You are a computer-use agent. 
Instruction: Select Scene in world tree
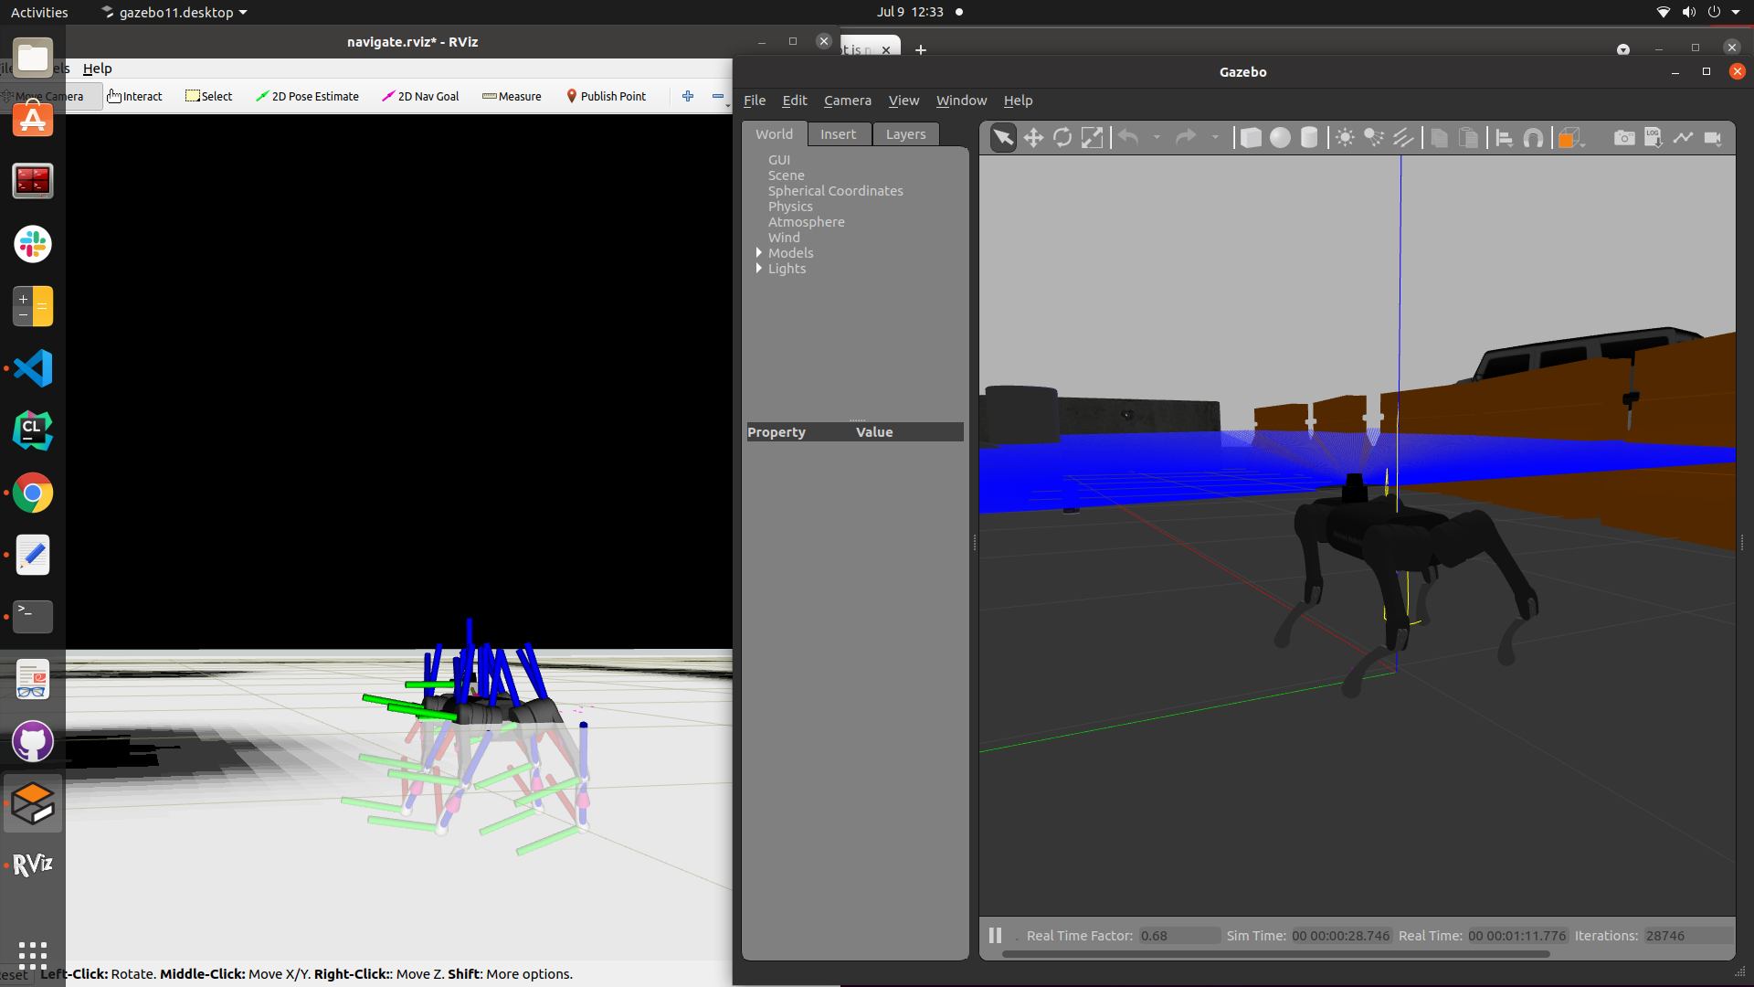click(786, 175)
